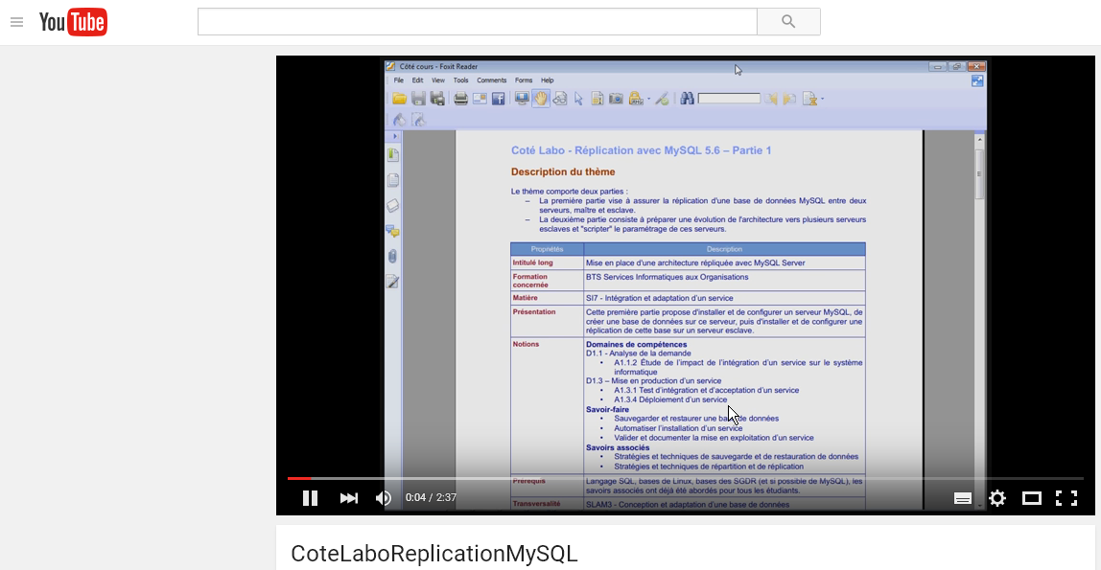Screen dimensions: 1101x570
Task: Open folder icon in Foxit toolbar
Action: tap(399, 99)
